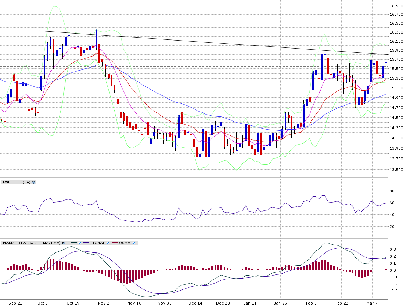Click the Nov 30 date label
Image resolution: width=406 pixels, height=308 pixels.
[164, 303]
